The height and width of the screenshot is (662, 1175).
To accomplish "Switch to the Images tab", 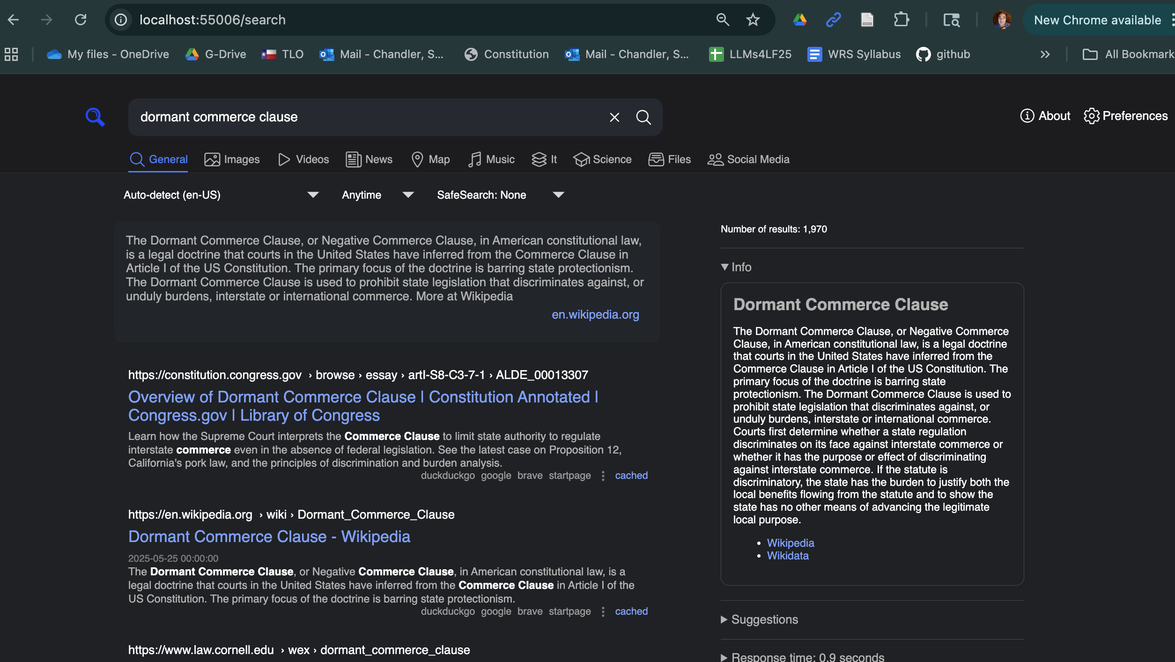I will coord(232,159).
